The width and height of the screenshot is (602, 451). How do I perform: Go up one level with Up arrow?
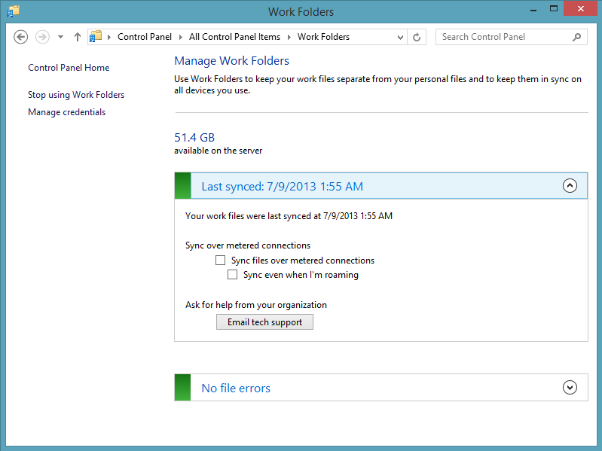tap(77, 37)
